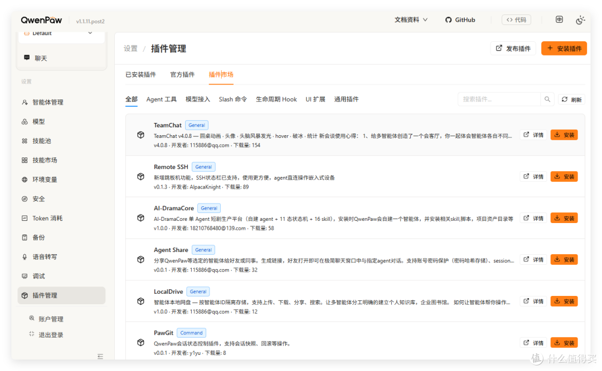Click the AI-DramaCore plugin cube icon
The width and height of the screenshot is (602, 371).
coord(140,218)
